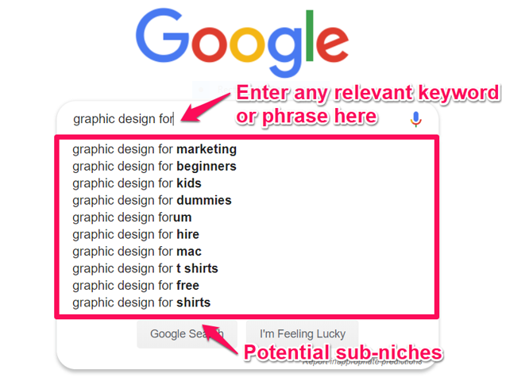Pick the last suggestion "graphic design for shirts"
This screenshot has width=529, height=385.
(141, 302)
